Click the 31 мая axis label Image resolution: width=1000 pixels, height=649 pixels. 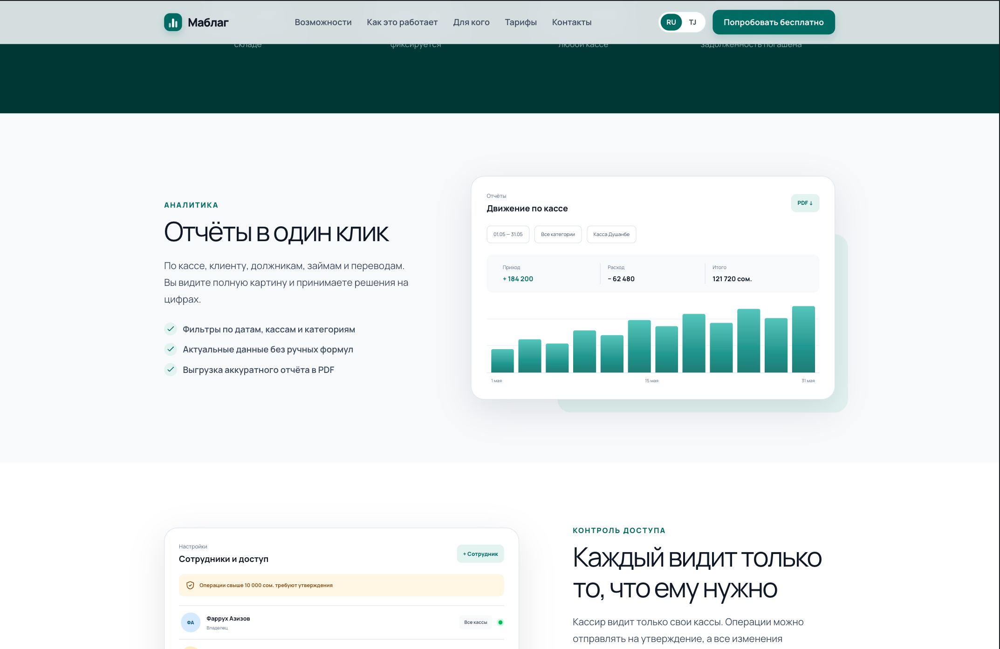pos(808,381)
